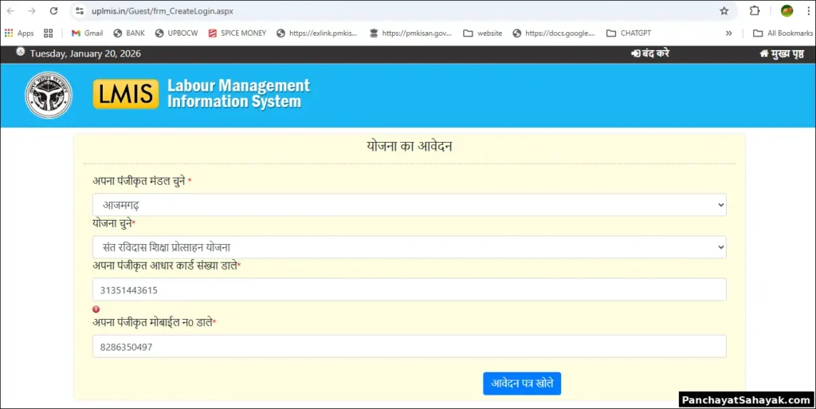Open the SPICE MONEY bookmark
816x409 pixels.
237,33
